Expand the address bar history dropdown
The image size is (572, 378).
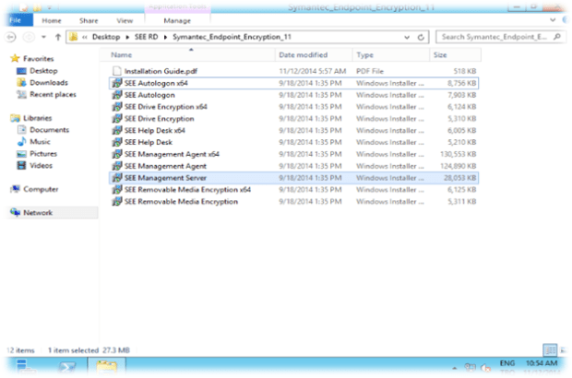coord(408,38)
